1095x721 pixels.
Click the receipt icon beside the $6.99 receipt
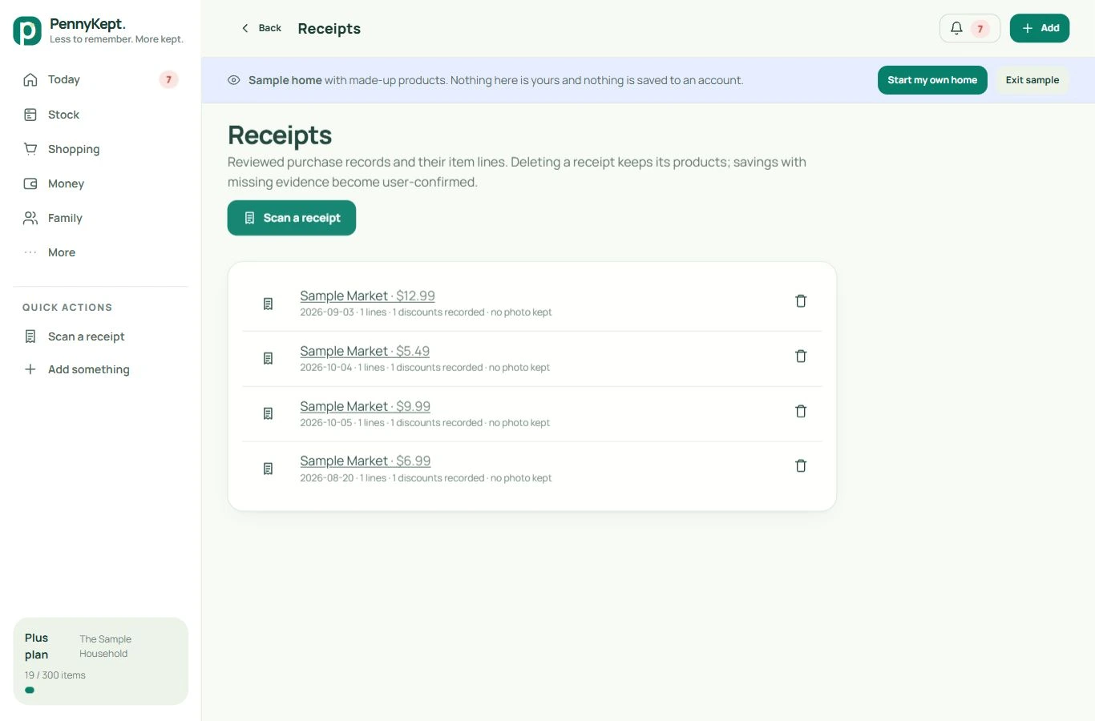tap(269, 469)
